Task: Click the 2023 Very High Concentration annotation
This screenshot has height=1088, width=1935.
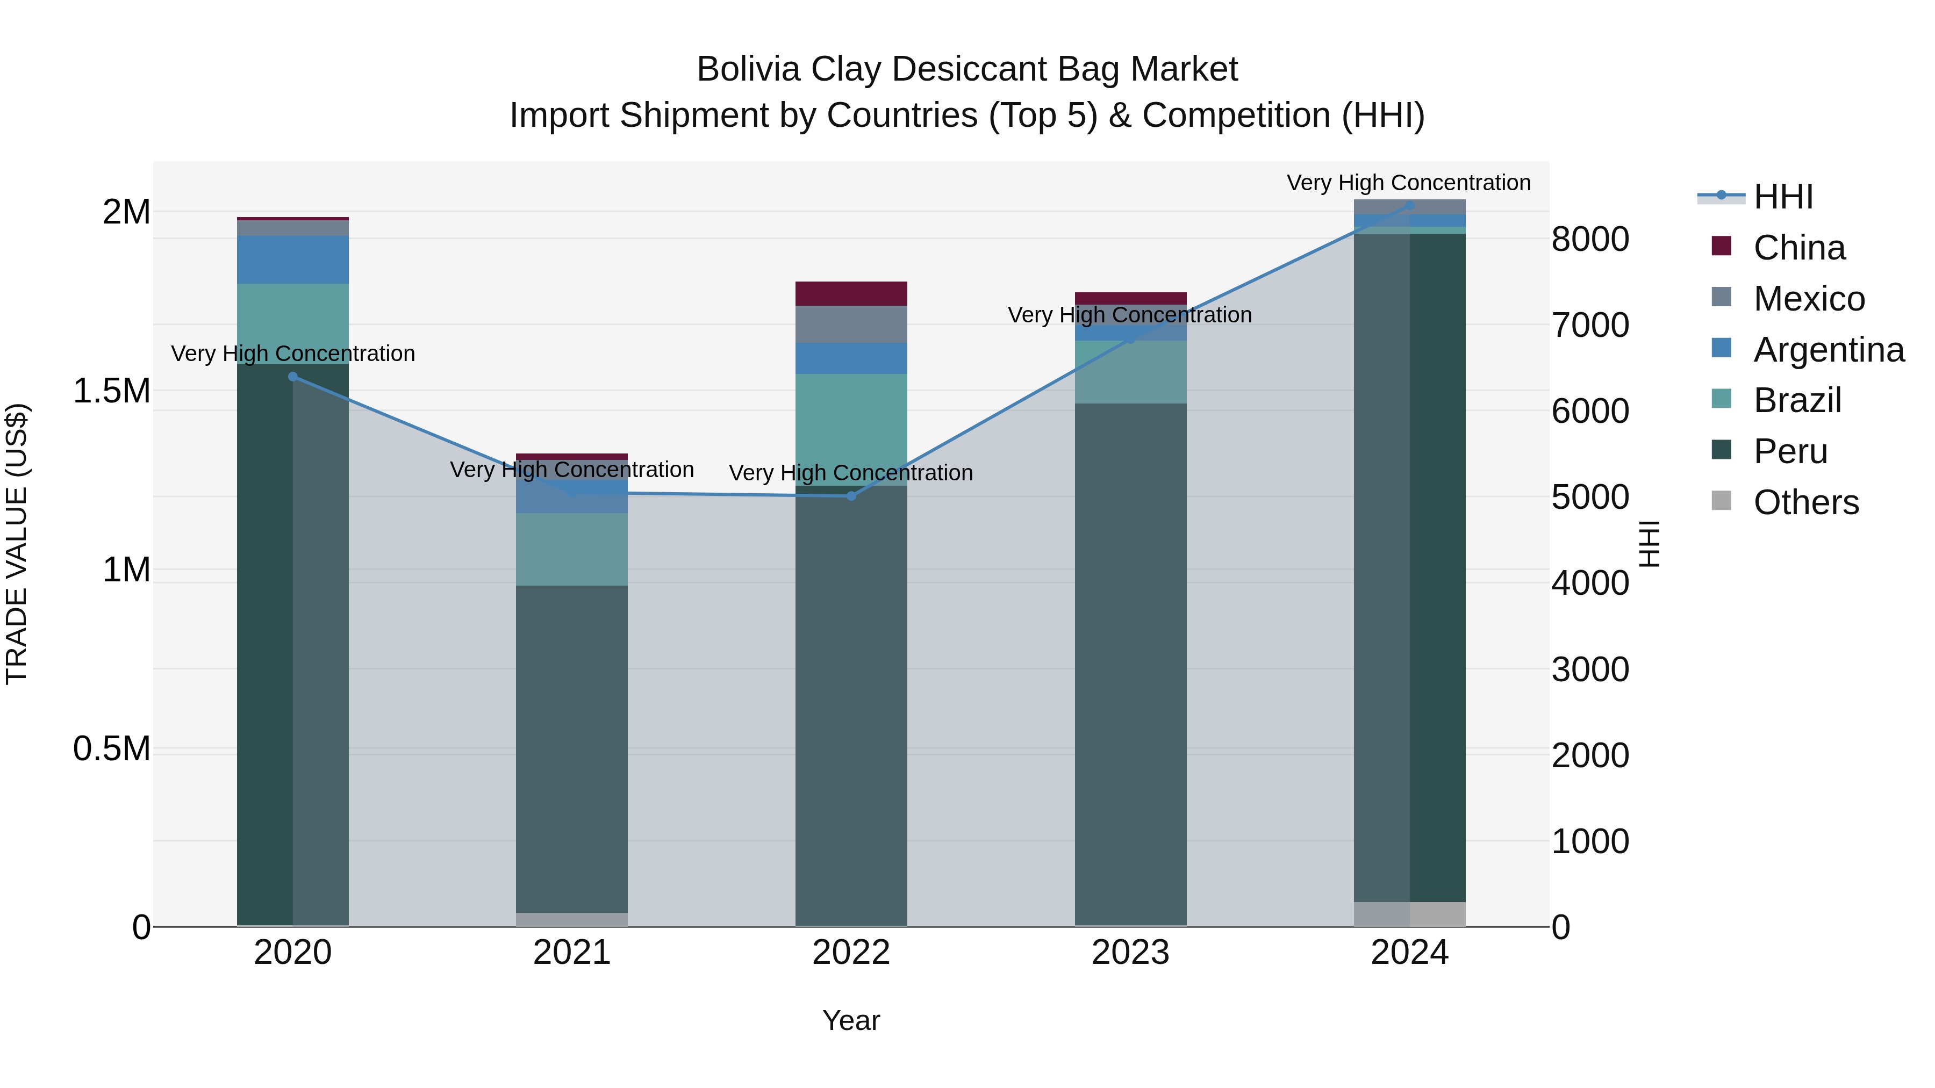Action: click(x=1130, y=315)
